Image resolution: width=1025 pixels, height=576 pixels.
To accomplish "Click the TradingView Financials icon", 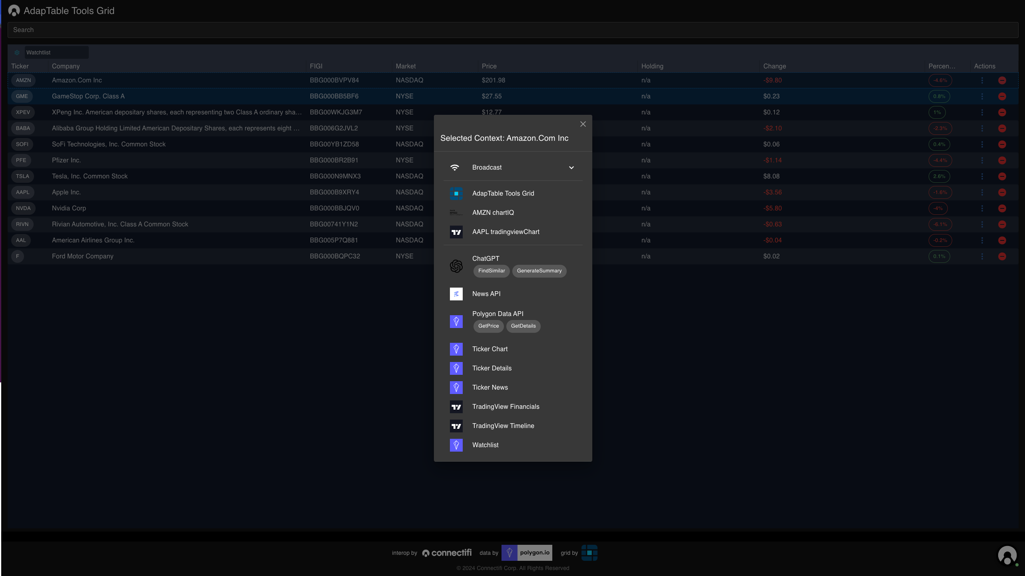I will [456, 407].
